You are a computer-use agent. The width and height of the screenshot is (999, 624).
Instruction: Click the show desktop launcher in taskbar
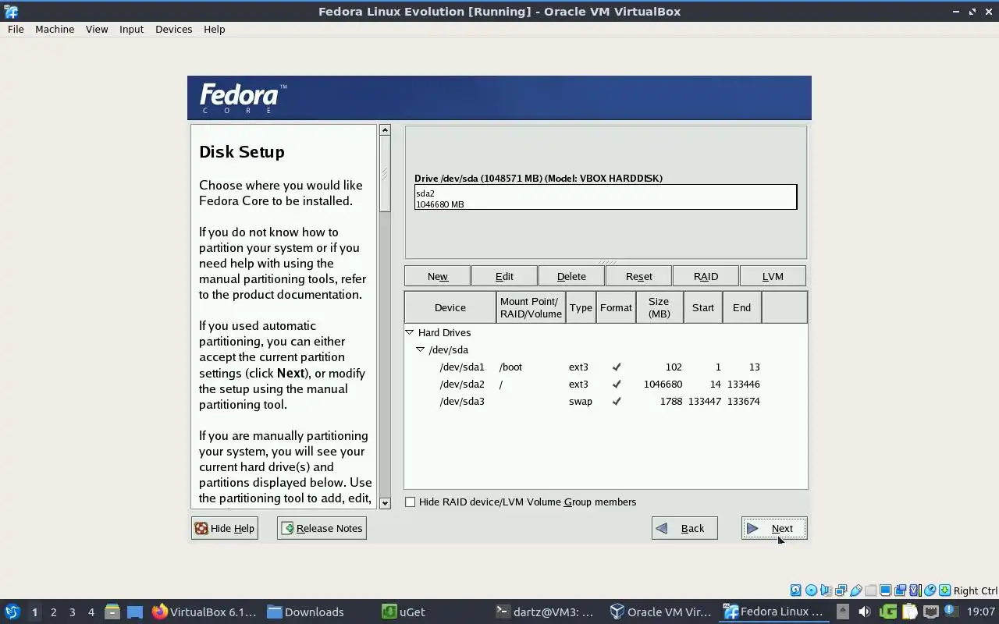[x=134, y=612]
